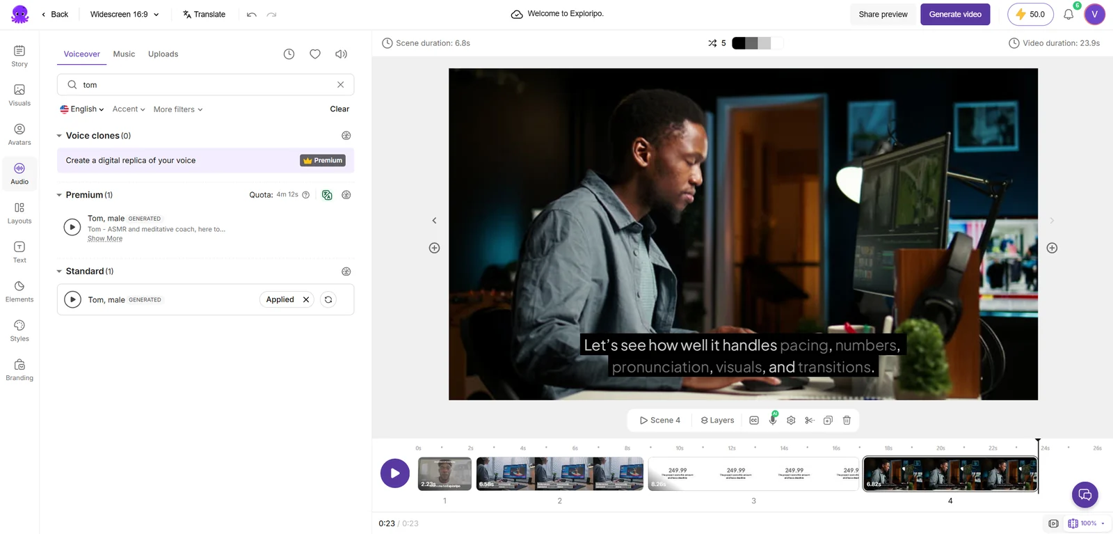Open notifications bell

click(1068, 14)
